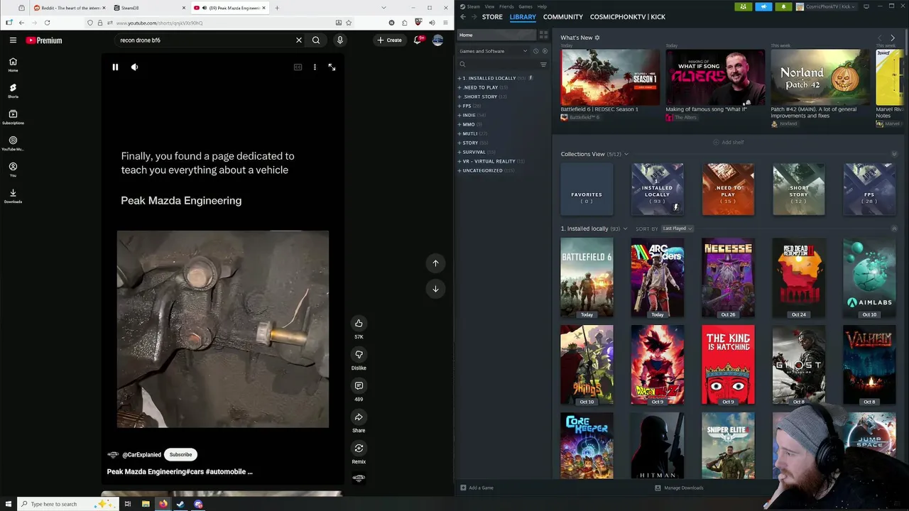Open the comments on the Short

359,385
